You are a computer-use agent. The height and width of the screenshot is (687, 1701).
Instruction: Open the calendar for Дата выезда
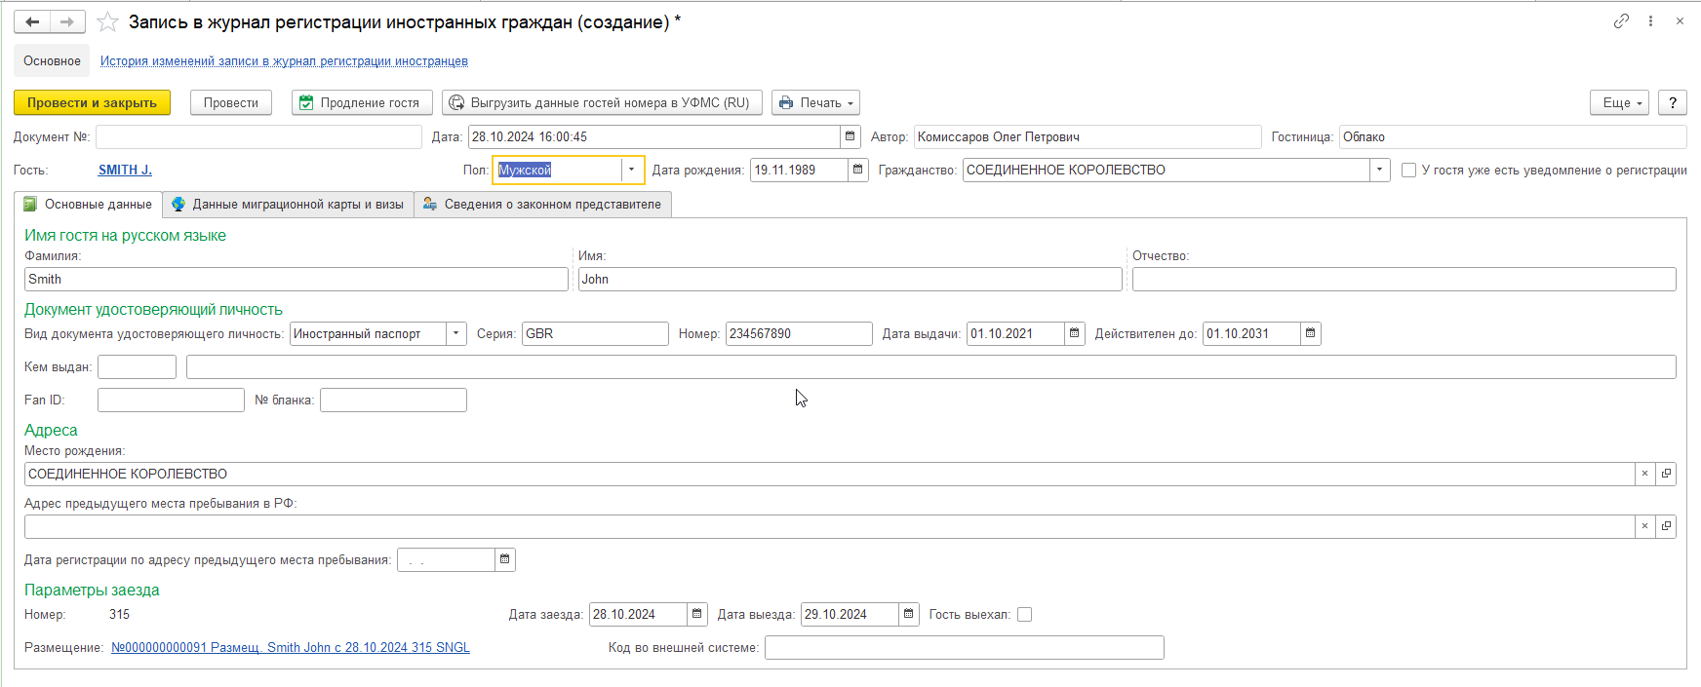coord(908,614)
